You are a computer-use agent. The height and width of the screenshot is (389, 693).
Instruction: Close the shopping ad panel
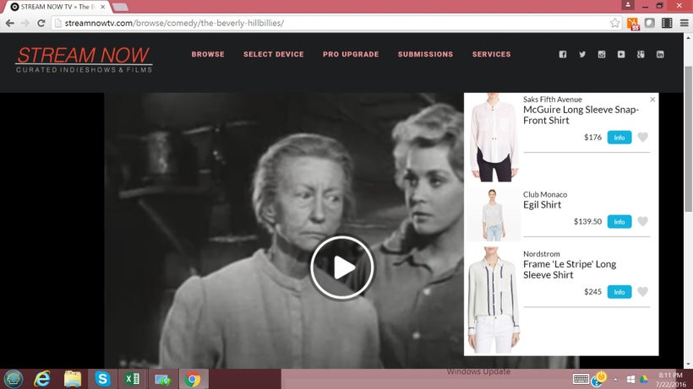652,100
